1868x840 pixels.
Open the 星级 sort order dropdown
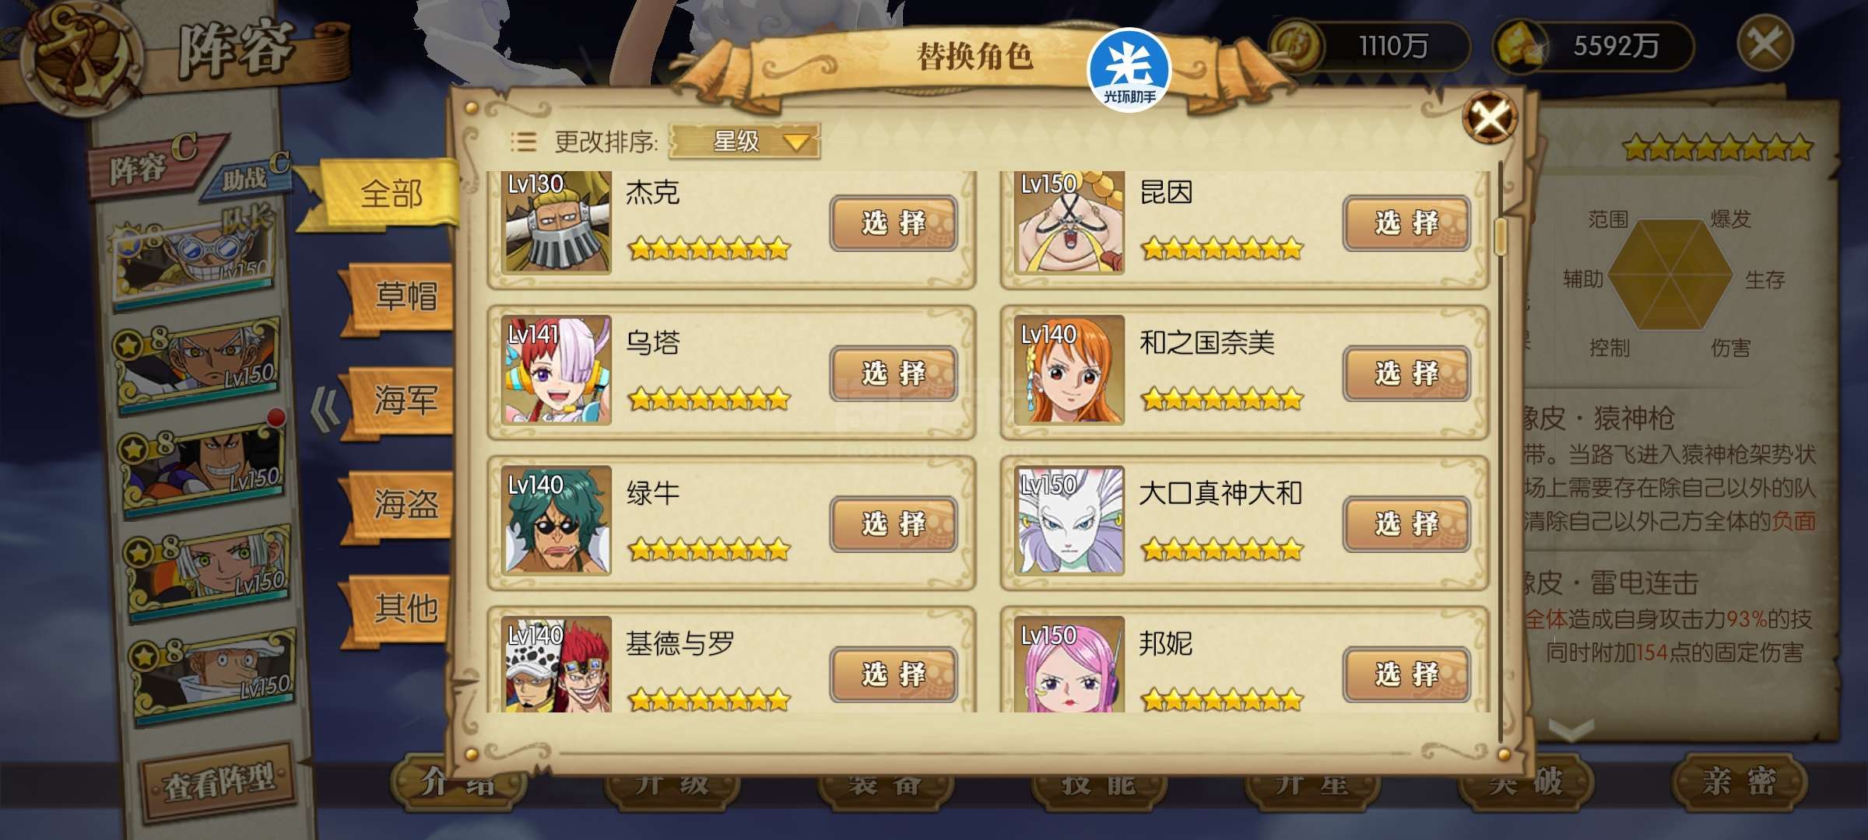tap(744, 142)
